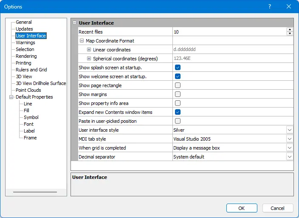Decrease Recent files with down arrow
Viewport: 299px width, 218px height.
click(x=290, y=34)
